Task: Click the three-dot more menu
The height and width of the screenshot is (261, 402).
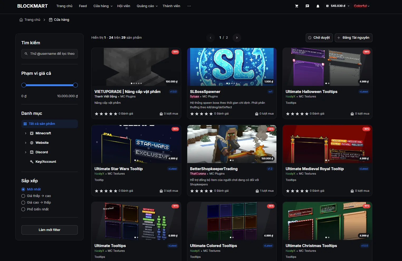Action: coord(189,6)
